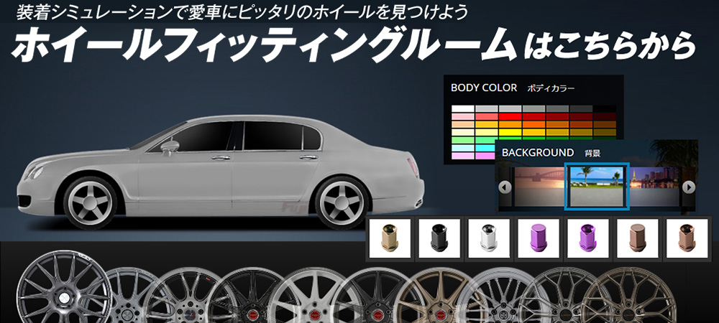Click the はこちらから text

coord(610,46)
